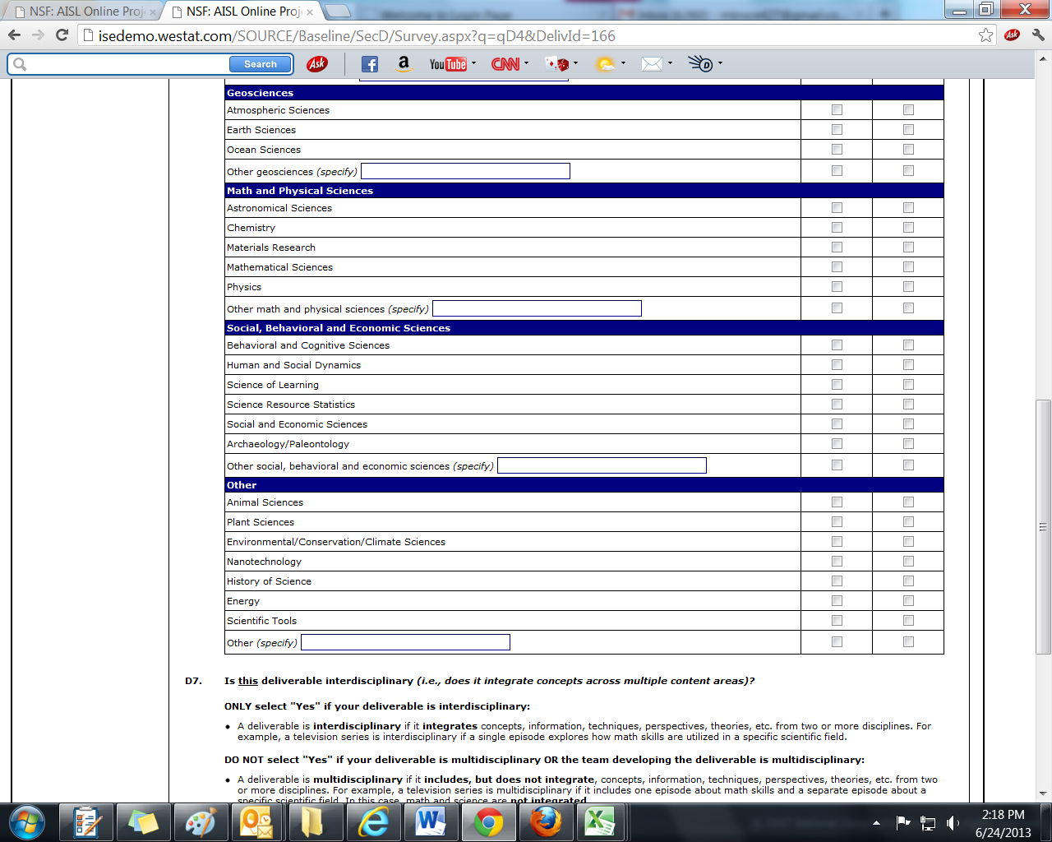The height and width of the screenshot is (842, 1052).
Task: Click the scrollbar up arrow
Action: [x=1043, y=59]
